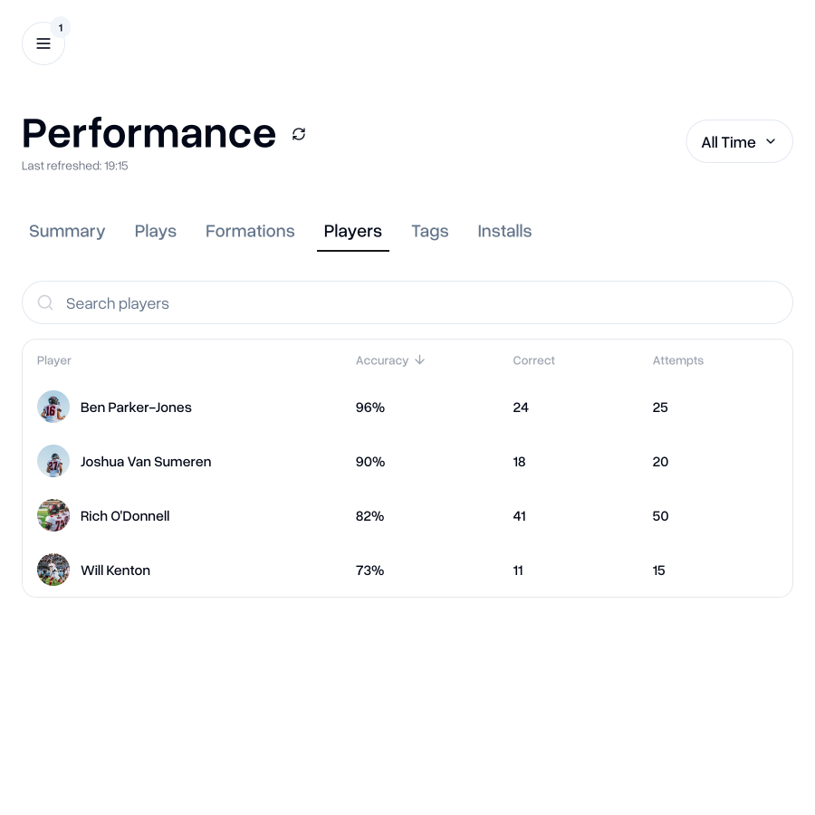
Task: Select the Tags tab
Action: (x=430, y=231)
